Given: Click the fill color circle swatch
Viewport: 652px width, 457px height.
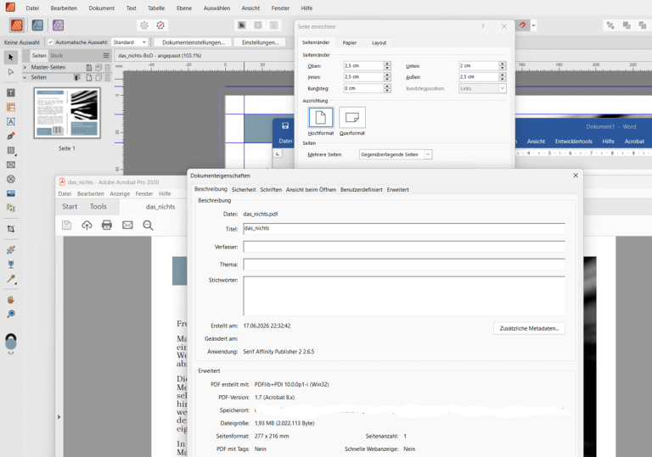Looking at the screenshot, I should click(11, 344).
